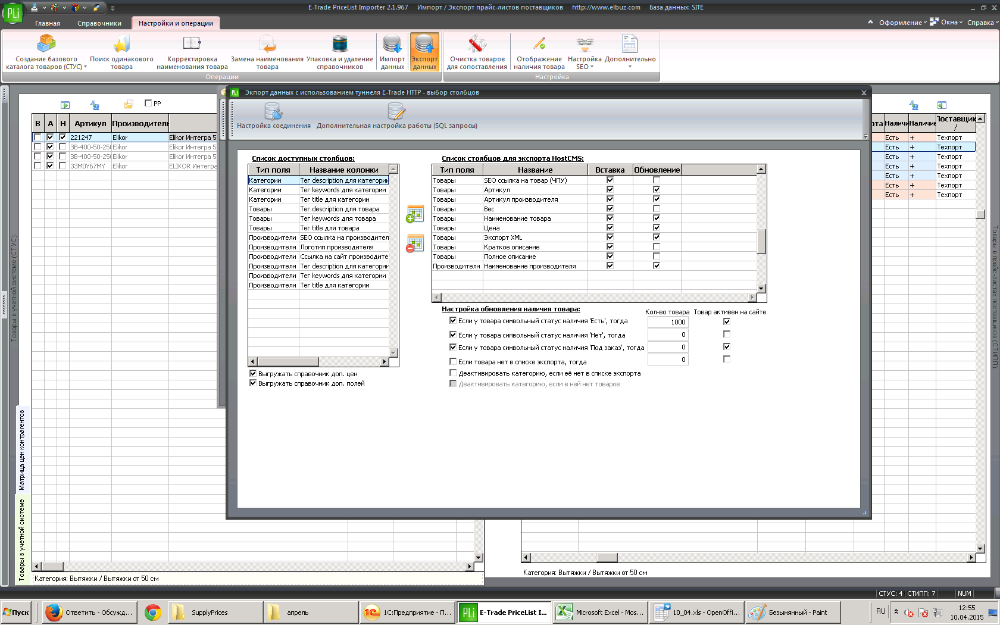Viewport: 1000px width, 625px height.
Task: Click the sort icon above right table
Action: pos(914,105)
